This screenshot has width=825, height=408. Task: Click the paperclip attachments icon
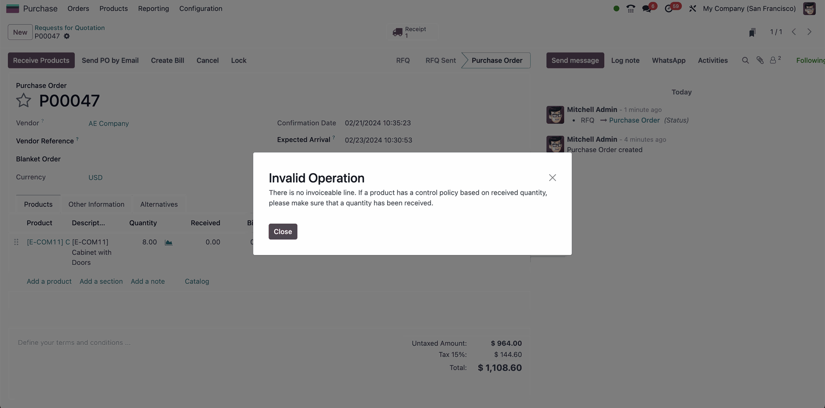(760, 61)
